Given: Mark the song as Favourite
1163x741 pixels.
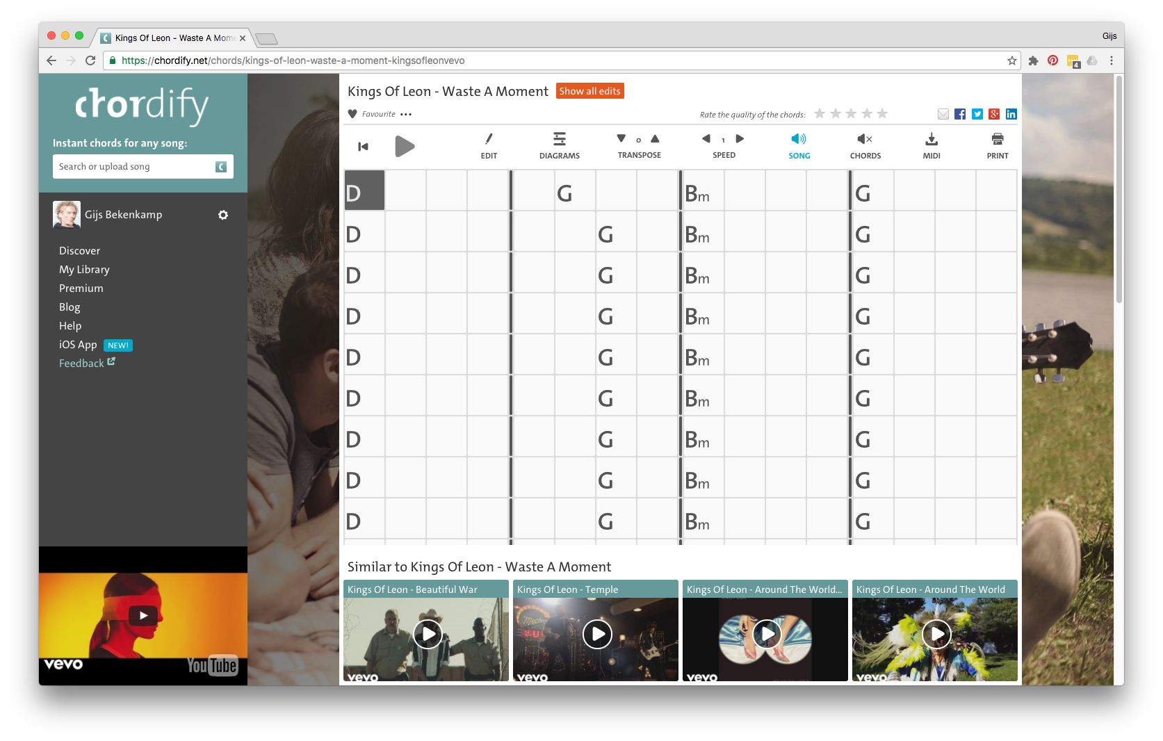Looking at the screenshot, I should click(352, 114).
